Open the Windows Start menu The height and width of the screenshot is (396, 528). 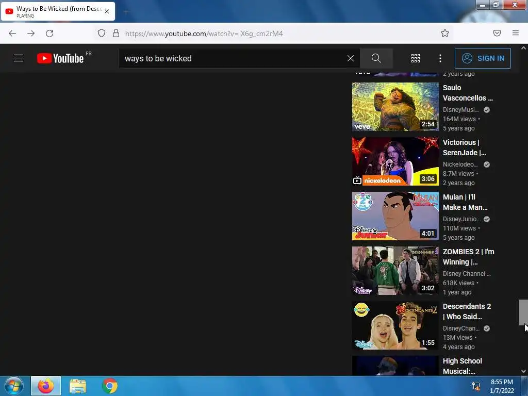14,386
